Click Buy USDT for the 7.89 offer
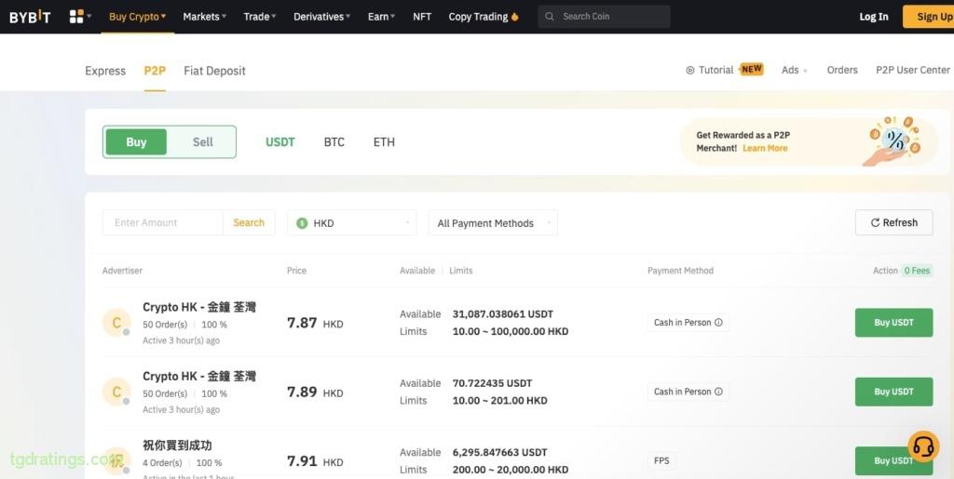 [893, 392]
